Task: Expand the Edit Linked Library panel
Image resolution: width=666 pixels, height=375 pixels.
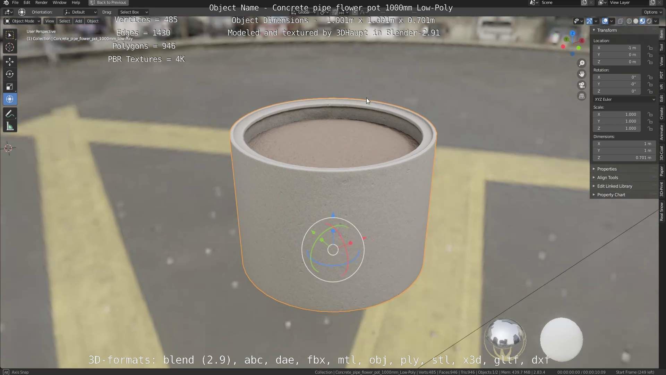Action: point(614,186)
